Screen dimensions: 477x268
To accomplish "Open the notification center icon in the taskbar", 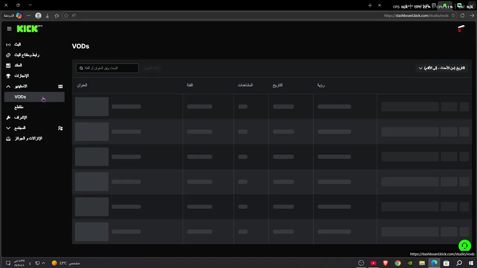I will (x=8, y=263).
